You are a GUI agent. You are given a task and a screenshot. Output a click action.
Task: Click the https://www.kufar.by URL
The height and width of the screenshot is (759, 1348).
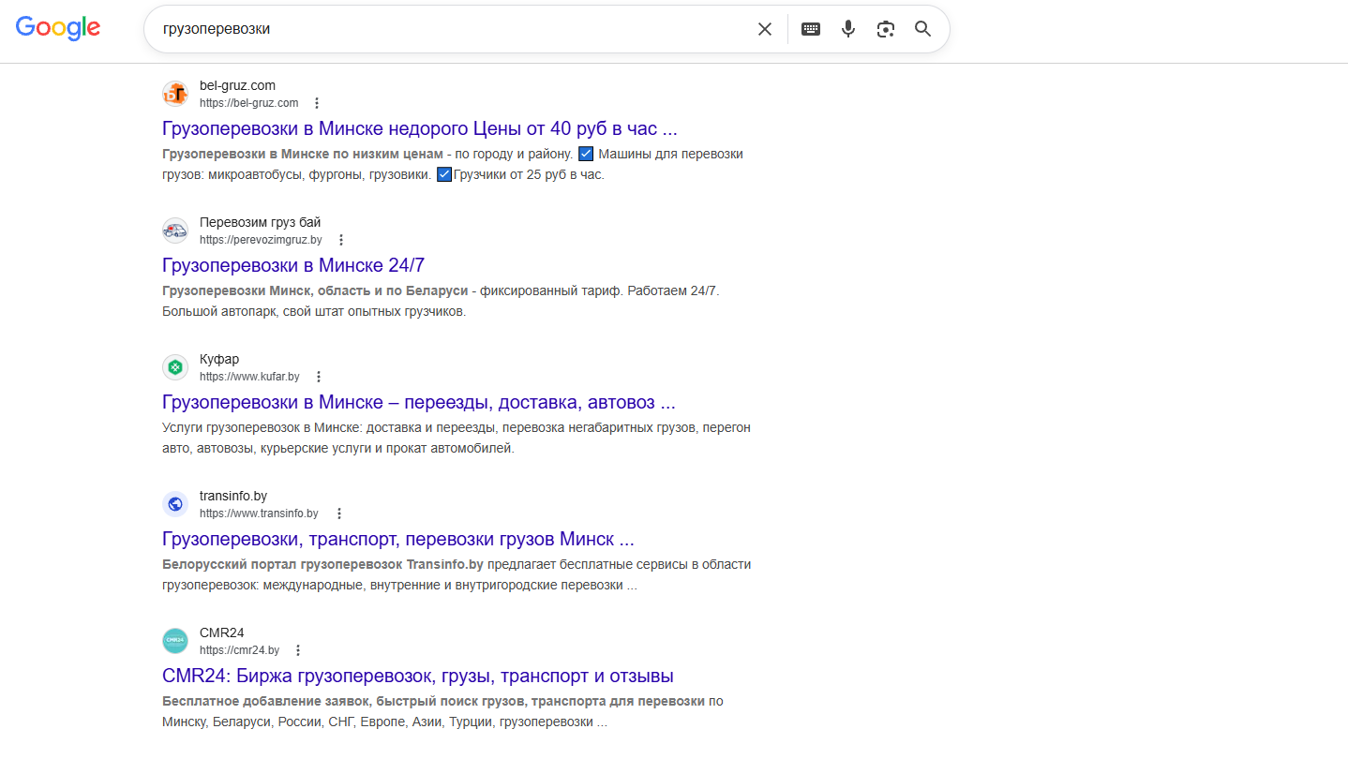click(x=249, y=377)
